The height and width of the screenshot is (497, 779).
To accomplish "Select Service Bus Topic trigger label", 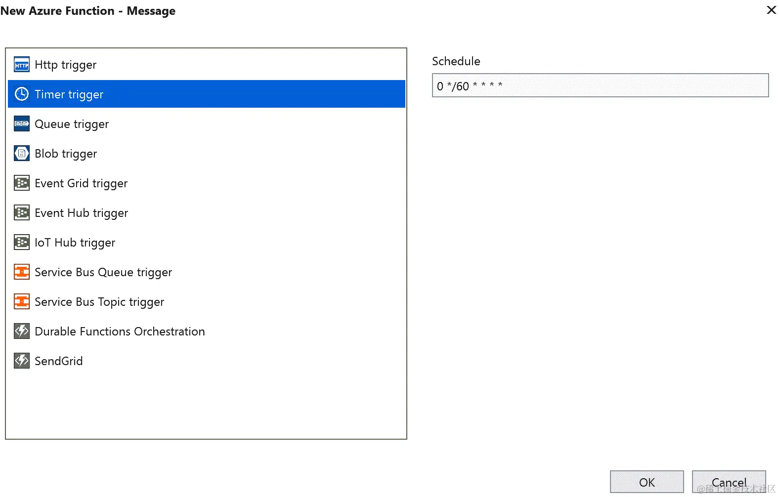I will (x=99, y=302).
